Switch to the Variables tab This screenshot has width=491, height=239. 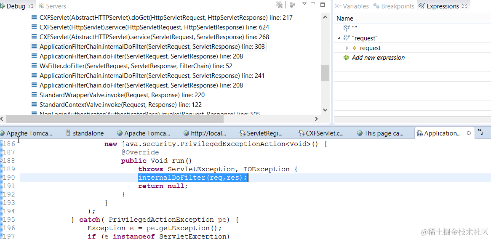click(x=352, y=6)
